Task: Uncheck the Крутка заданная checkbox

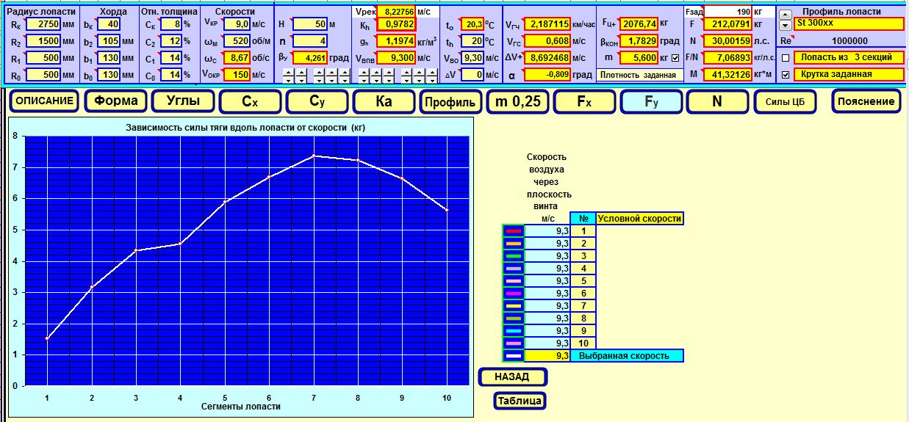Action: click(786, 74)
